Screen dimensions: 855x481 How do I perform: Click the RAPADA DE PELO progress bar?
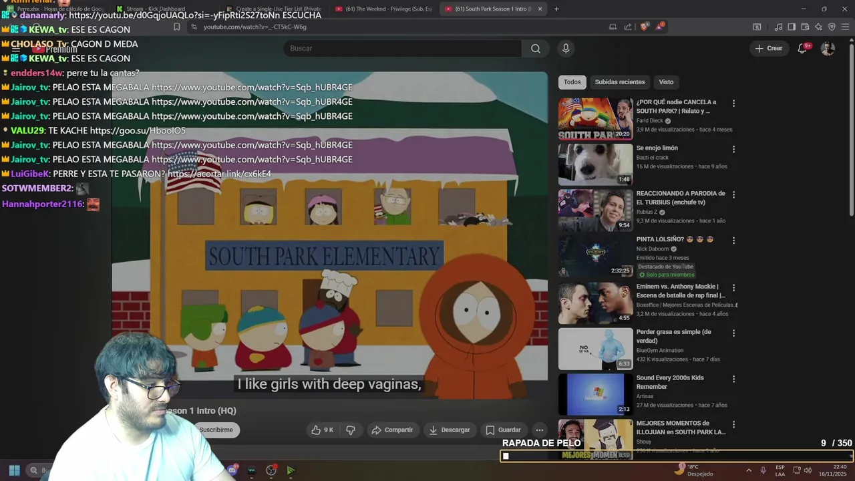coord(676,456)
